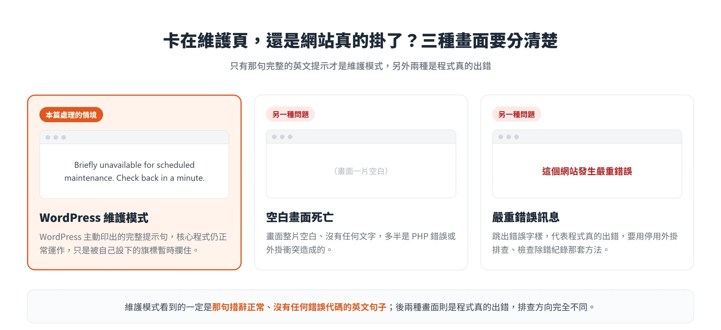
Task: Select the blank screen browser mockup thumbnail
Action: [x=361, y=164]
